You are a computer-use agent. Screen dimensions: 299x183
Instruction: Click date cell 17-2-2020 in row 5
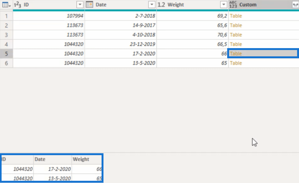click(x=121, y=54)
